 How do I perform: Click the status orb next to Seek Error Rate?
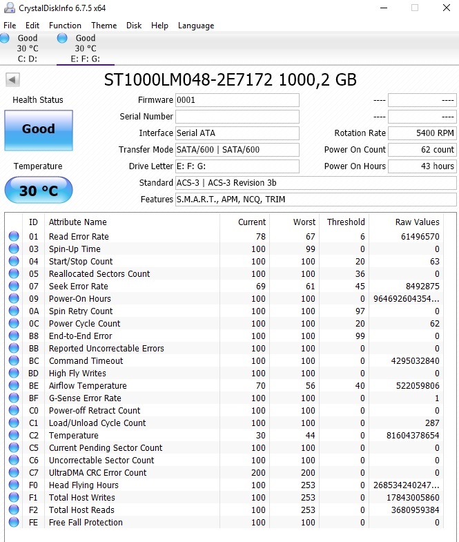click(x=14, y=287)
